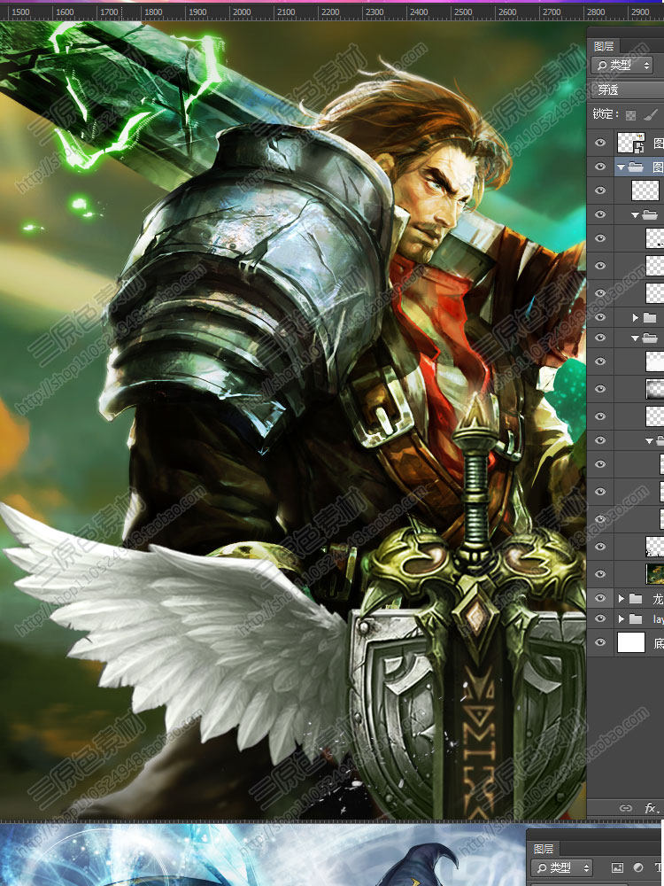Collapse the highlighted layer group

pyautogui.click(x=622, y=167)
